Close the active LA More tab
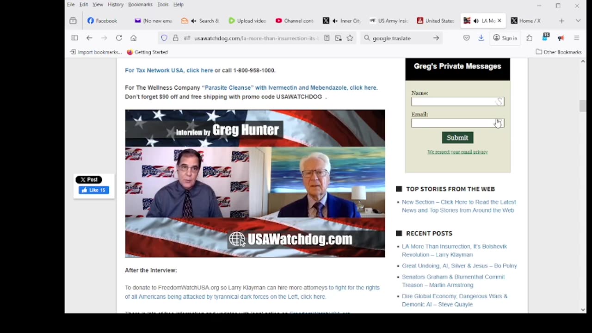This screenshot has width=592, height=333. [x=499, y=21]
